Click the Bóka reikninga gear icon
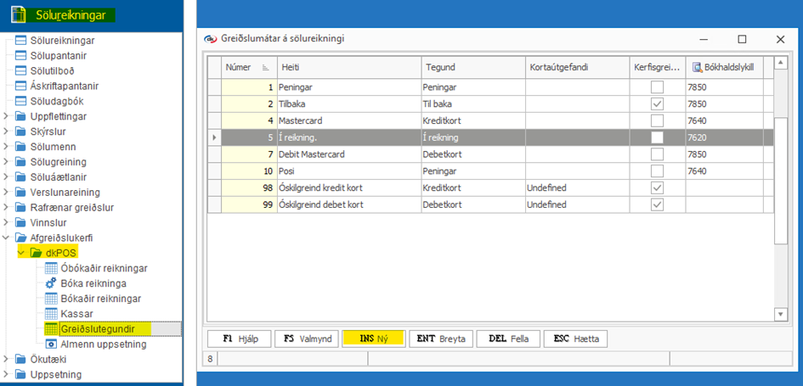 pos(52,283)
